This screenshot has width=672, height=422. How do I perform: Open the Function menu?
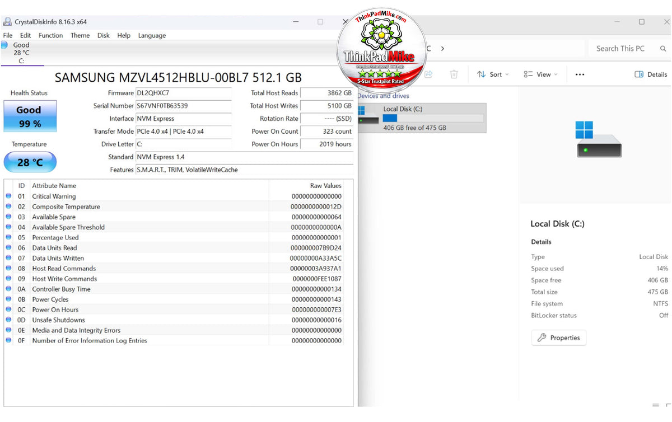(50, 35)
